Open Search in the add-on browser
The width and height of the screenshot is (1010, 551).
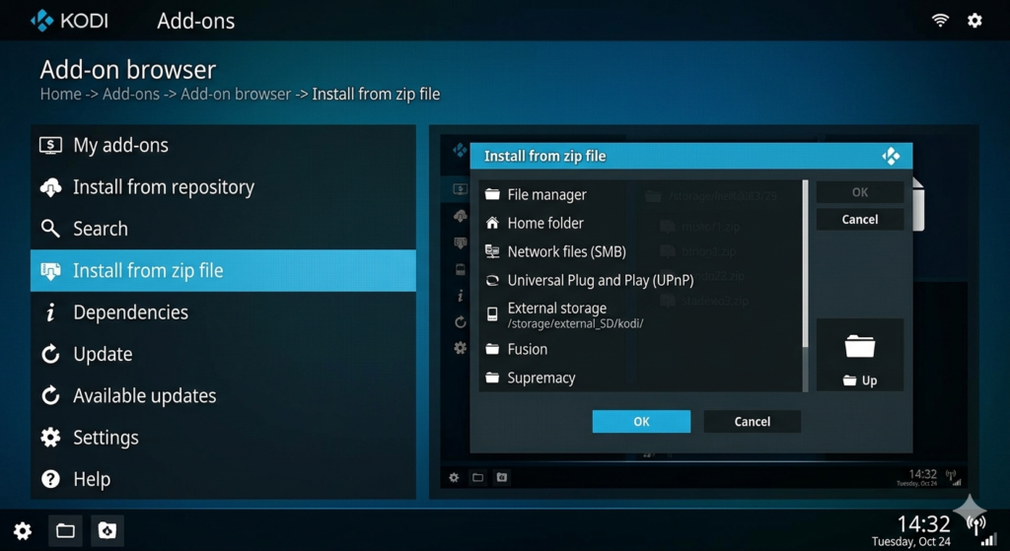pyautogui.click(x=223, y=229)
